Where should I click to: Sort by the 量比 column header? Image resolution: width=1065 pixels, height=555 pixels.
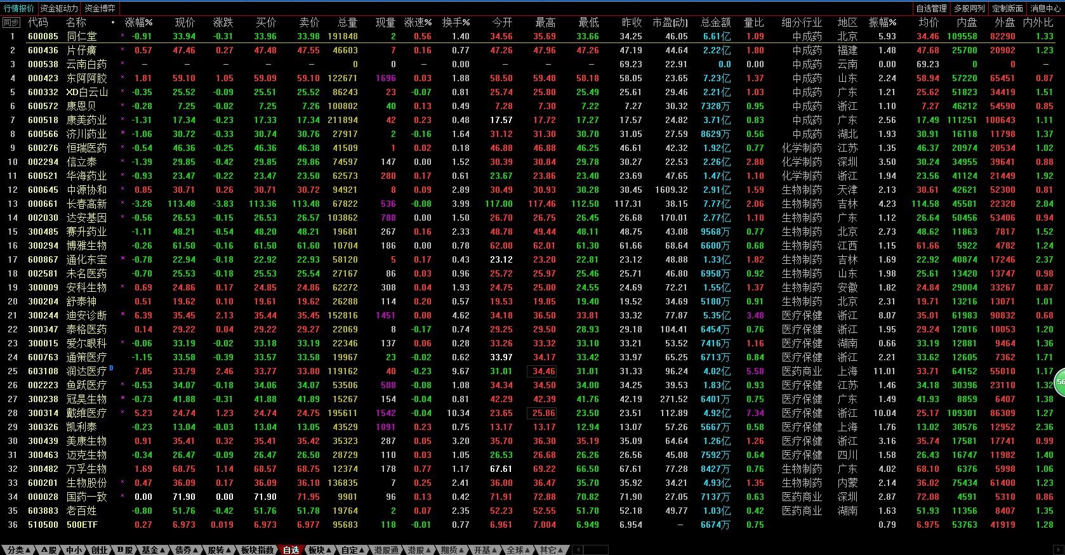coord(754,22)
